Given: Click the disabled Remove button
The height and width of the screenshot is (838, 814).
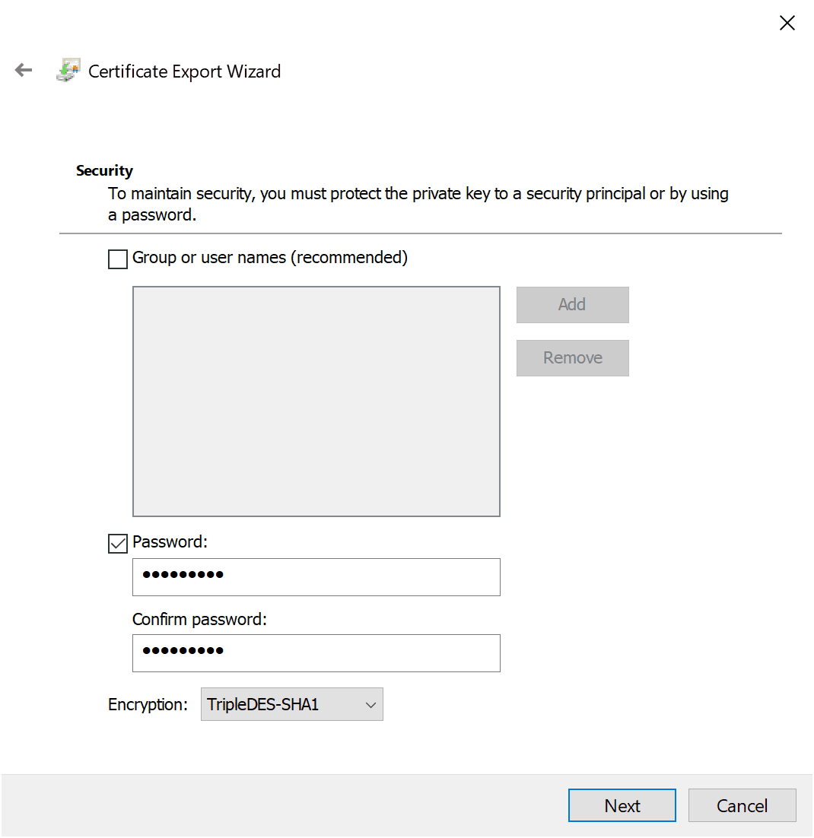Looking at the screenshot, I should (572, 357).
